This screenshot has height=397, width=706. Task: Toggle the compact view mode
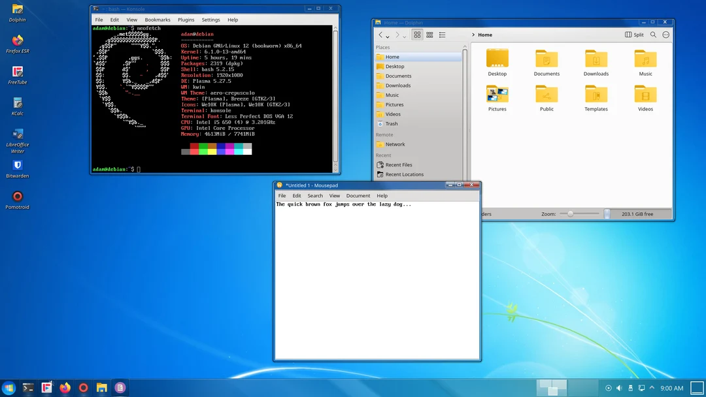[430, 35]
